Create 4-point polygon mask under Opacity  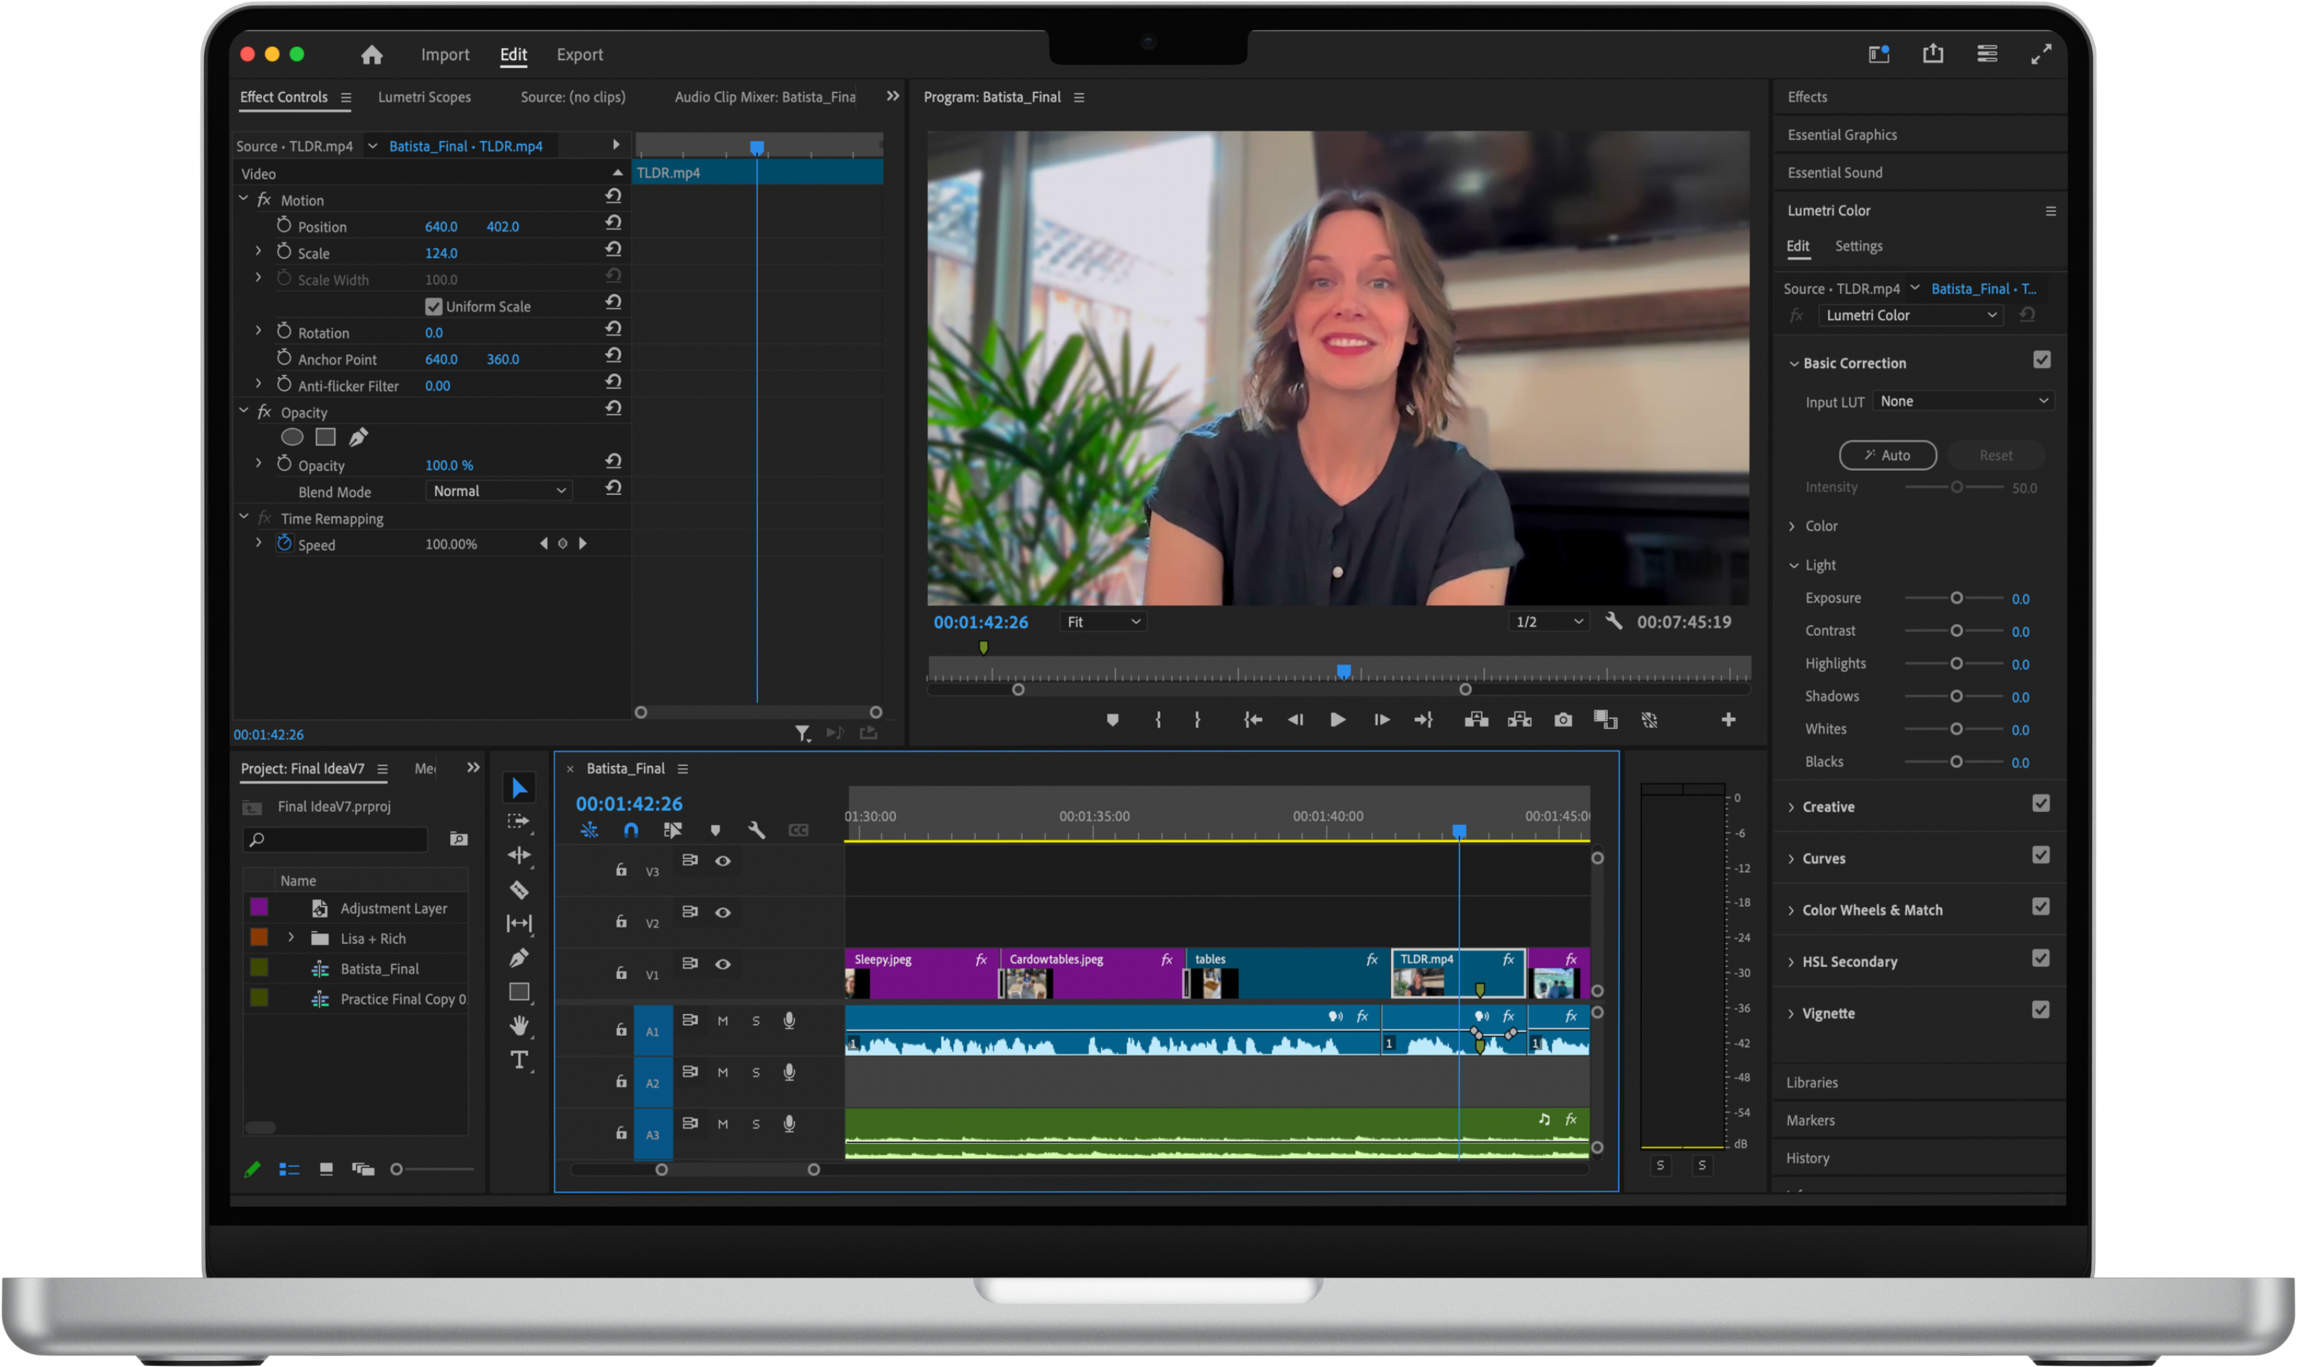pos(325,437)
